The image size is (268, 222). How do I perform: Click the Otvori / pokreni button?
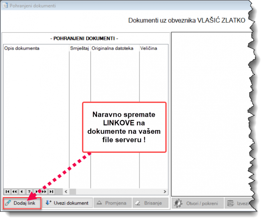[198, 203]
